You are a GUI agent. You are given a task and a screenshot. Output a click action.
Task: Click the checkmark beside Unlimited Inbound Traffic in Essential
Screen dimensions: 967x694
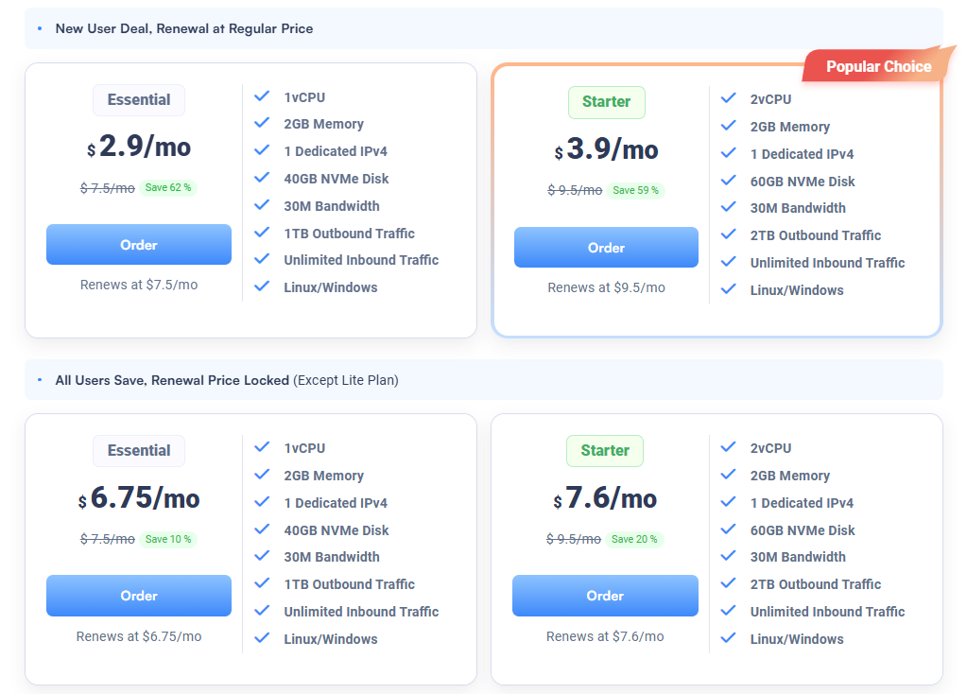262,260
